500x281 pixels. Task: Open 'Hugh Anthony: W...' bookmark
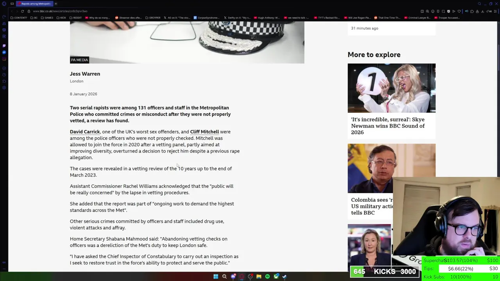coord(267,18)
